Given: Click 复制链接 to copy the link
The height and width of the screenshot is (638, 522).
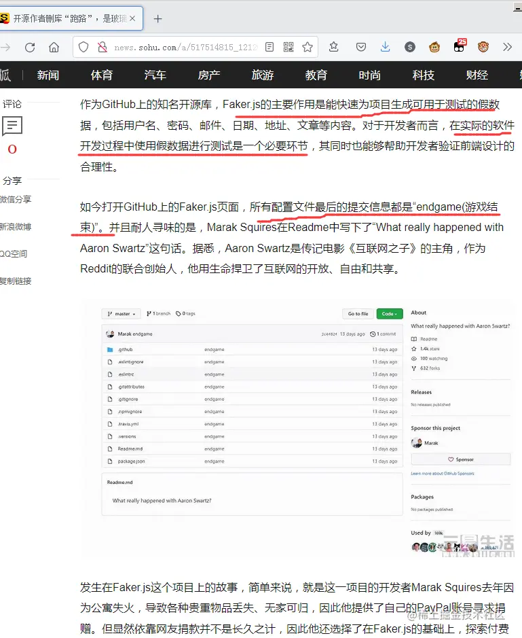Looking at the screenshot, I should point(16,281).
